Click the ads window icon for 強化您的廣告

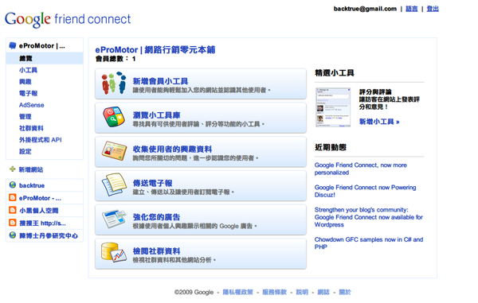114,219
